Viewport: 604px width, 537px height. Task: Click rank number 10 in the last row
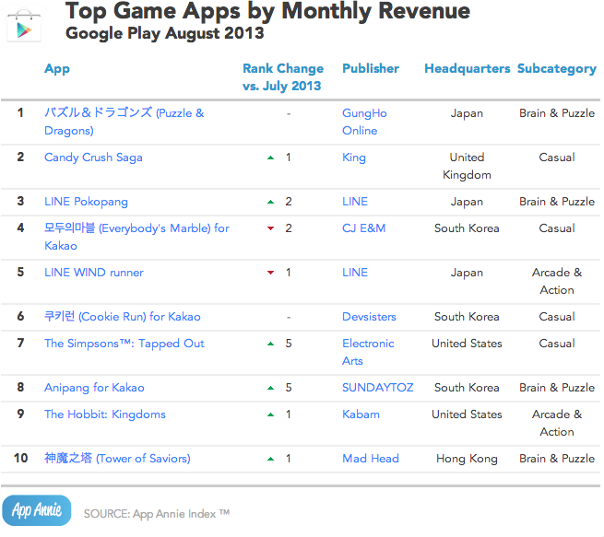(21, 458)
